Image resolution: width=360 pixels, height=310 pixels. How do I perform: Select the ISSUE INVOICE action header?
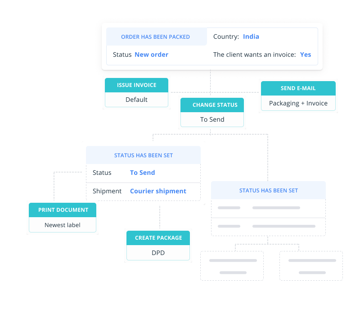[136, 85]
